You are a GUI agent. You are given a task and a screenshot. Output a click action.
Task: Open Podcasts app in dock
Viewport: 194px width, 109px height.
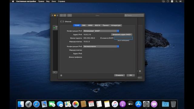coord(122,104)
